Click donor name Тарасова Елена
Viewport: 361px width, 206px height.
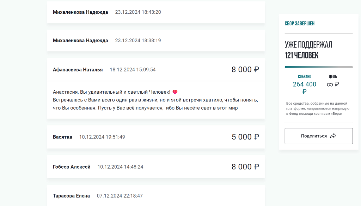[71, 196]
